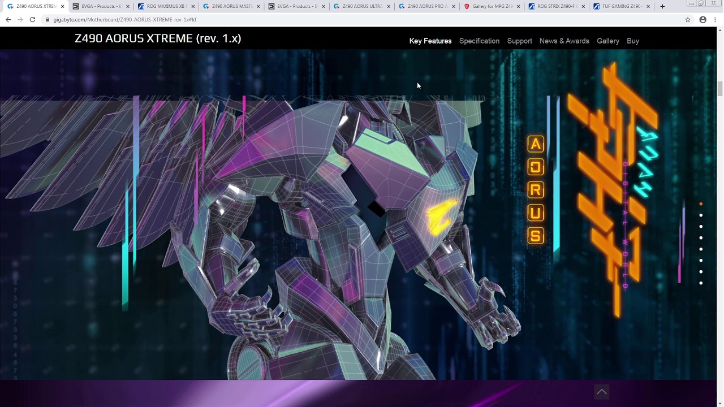Viewport: 724px width, 407px height.
Task: Click the Z490 AORUS XTREME (rev. 1.x) title
Action: [x=158, y=38]
